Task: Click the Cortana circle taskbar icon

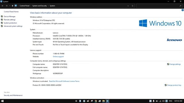Action: tap(76, 101)
